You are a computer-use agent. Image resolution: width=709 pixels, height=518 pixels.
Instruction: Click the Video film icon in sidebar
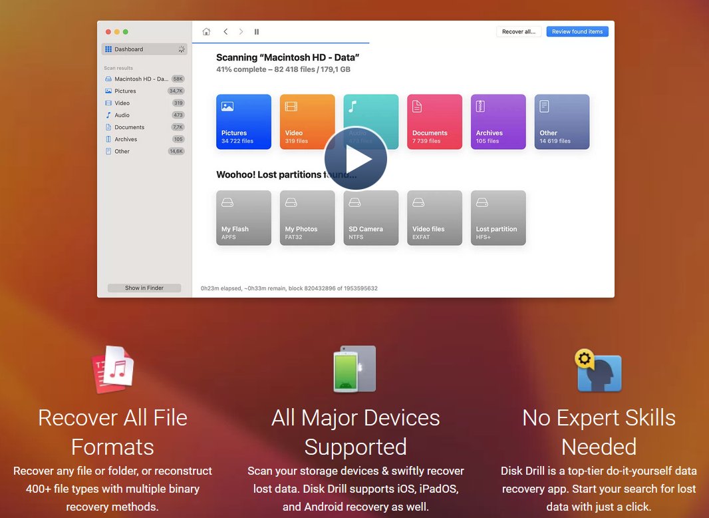[x=108, y=103]
